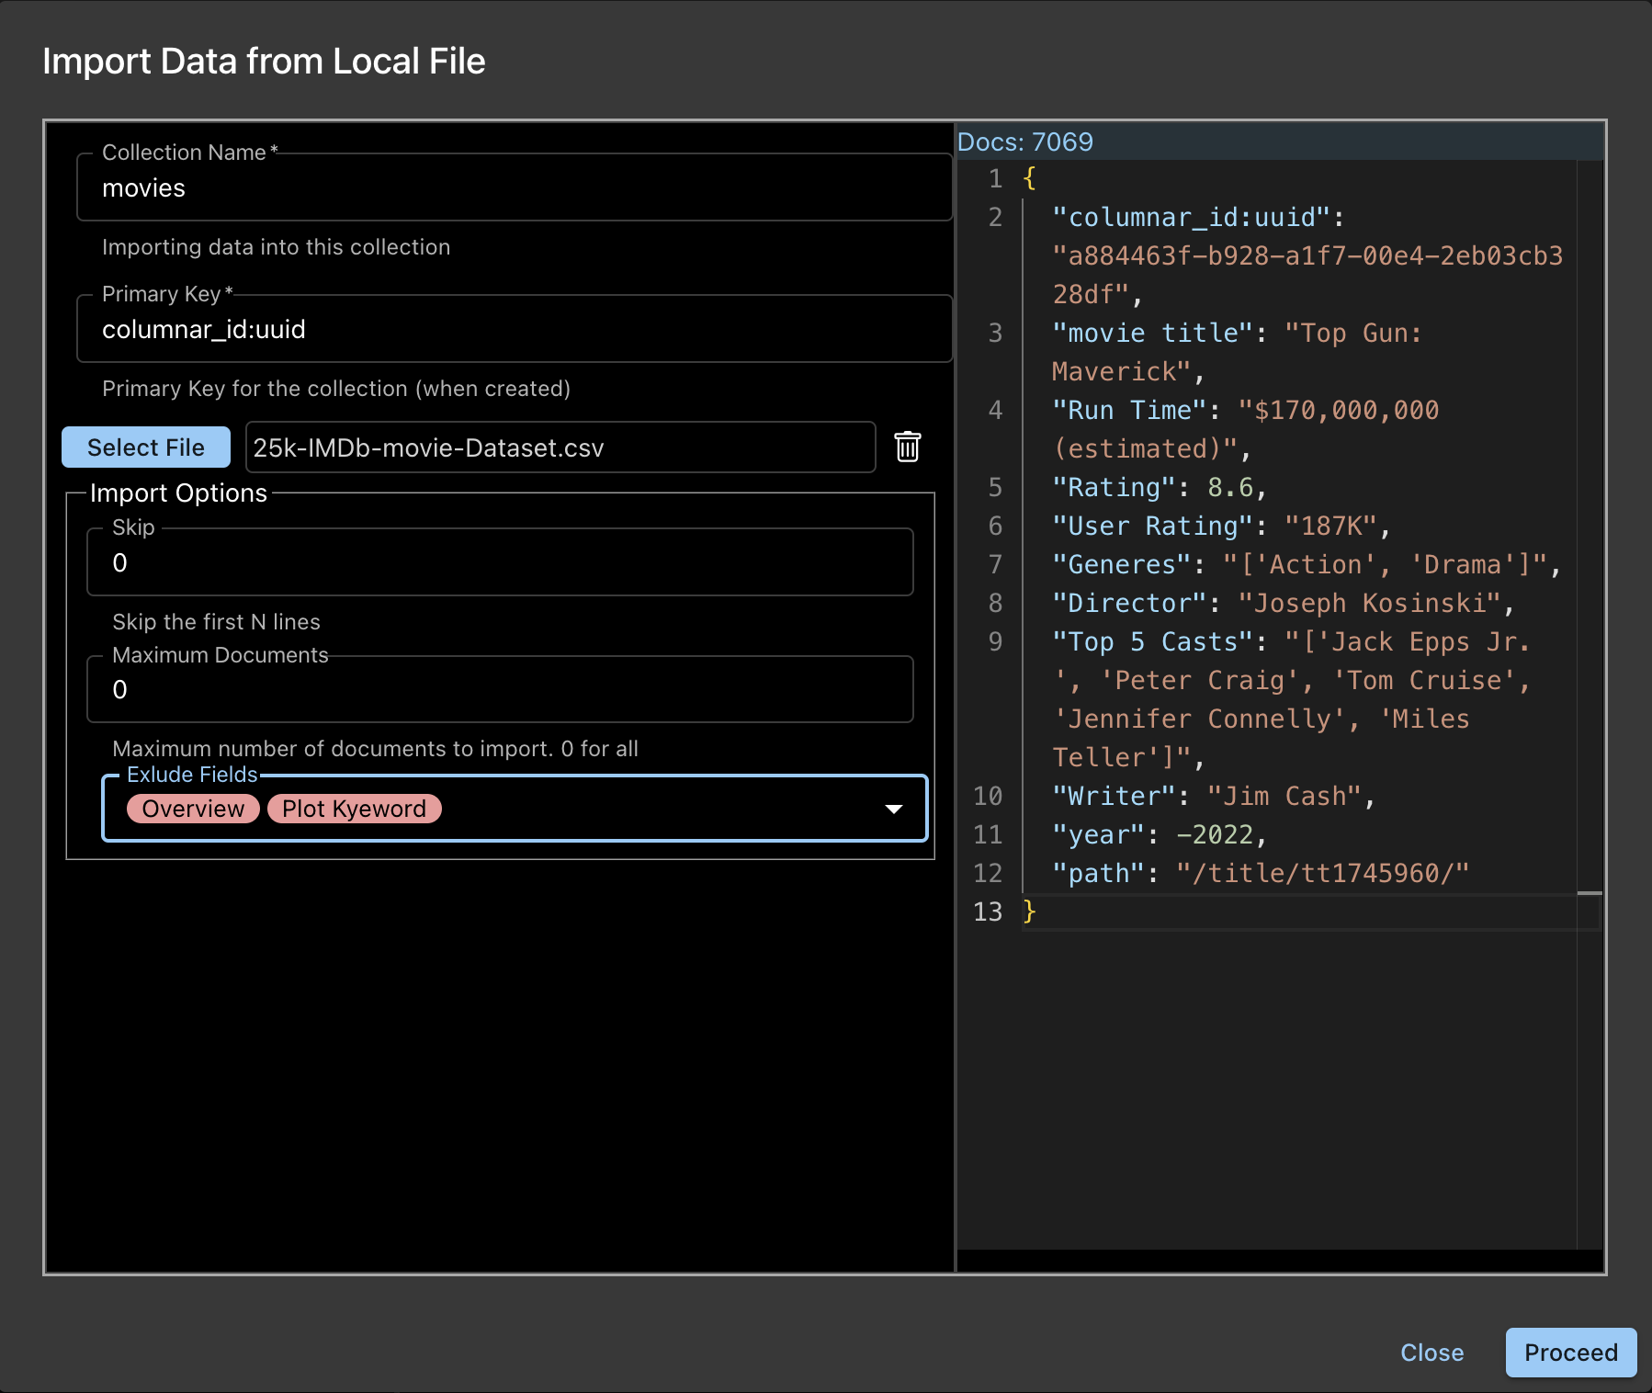The height and width of the screenshot is (1393, 1652).
Task: Click the "path" line in preview
Action: 1261,873
